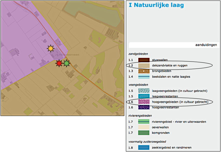The image size is (221, 152).
Task: Click the number 1.3 beside brongebieden
Action: (x=131, y=71)
